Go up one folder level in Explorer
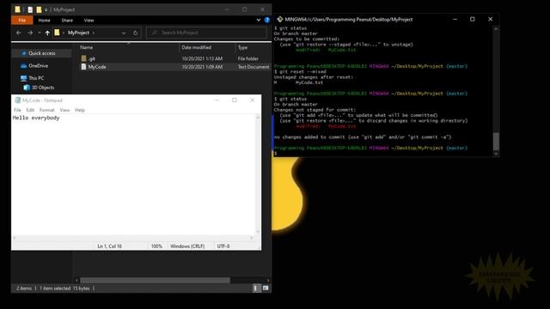The height and width of the screenshot is (309, 550). 47,33
